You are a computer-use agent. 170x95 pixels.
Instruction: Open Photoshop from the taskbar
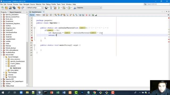[x=82, y=93]
